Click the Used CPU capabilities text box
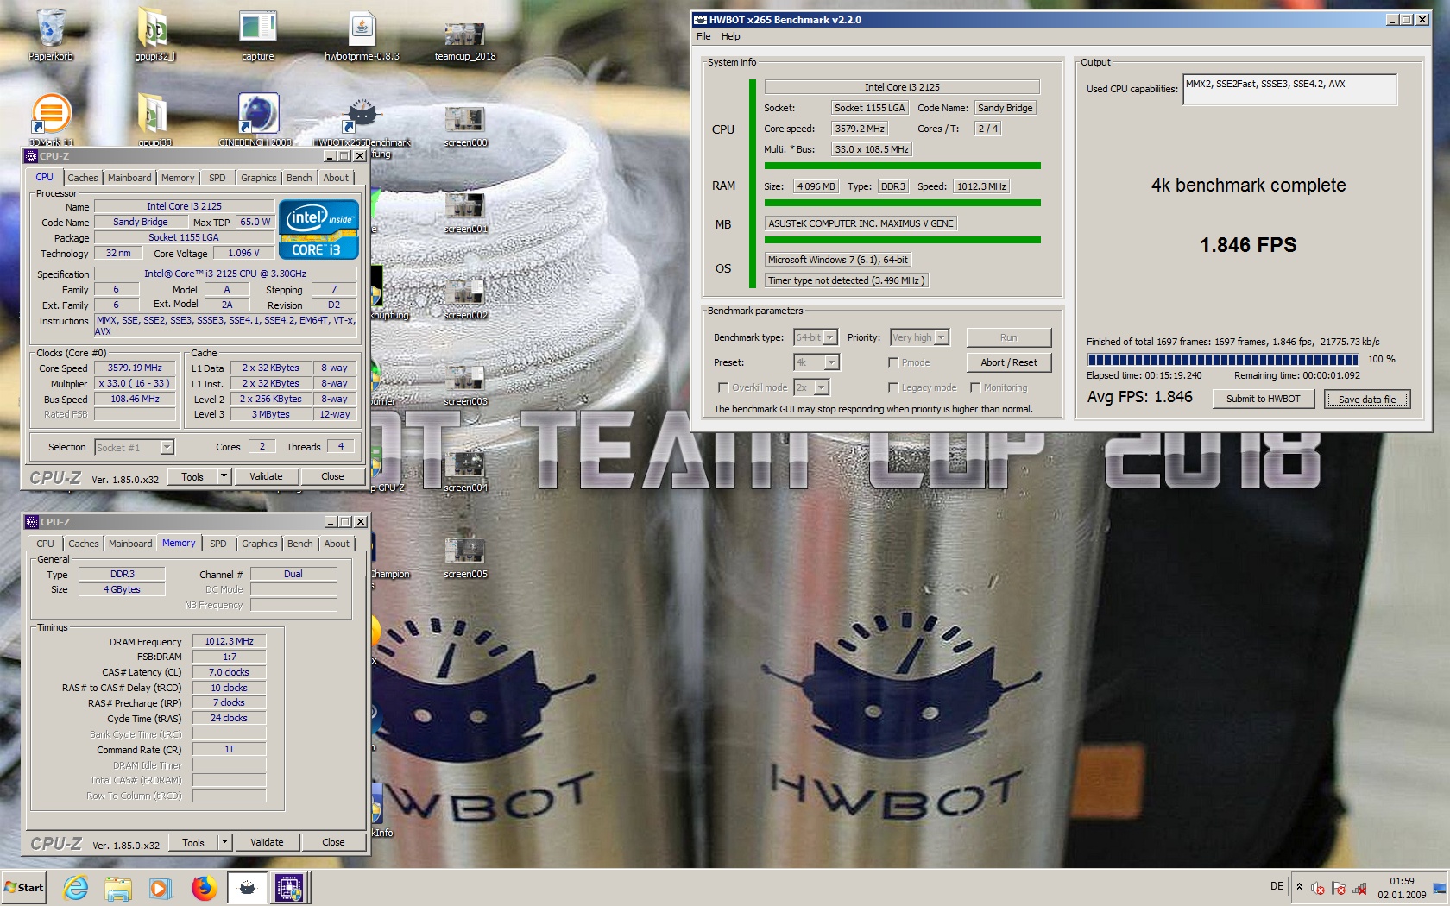Image resolution: width=1450 pixels, height=906 pixels. (x=1289, y=89)
